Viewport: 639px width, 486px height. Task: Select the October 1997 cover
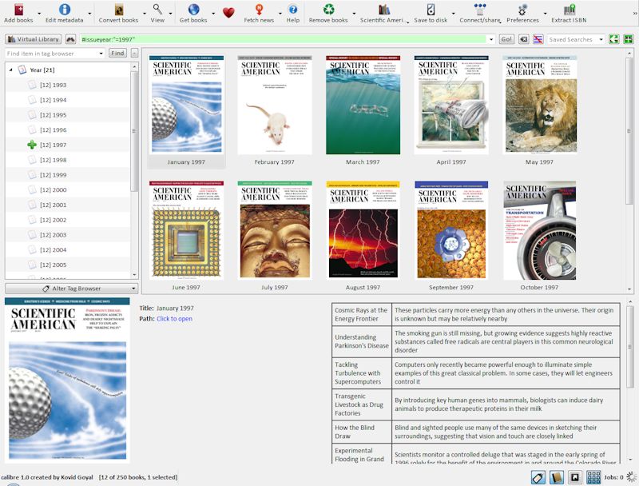(540, 230)
